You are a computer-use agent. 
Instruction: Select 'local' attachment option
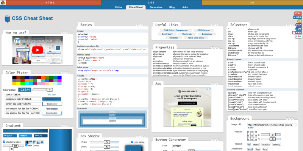tap(266, 149)
